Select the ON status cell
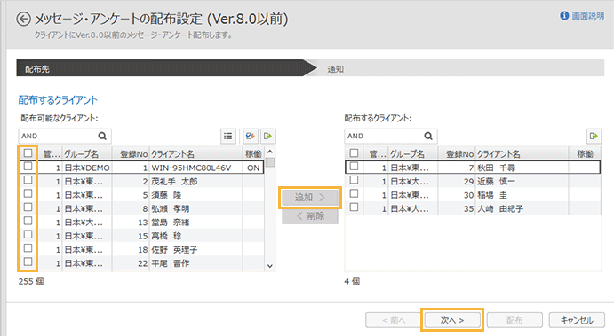The image size is (614, 336). coord(253,168)
